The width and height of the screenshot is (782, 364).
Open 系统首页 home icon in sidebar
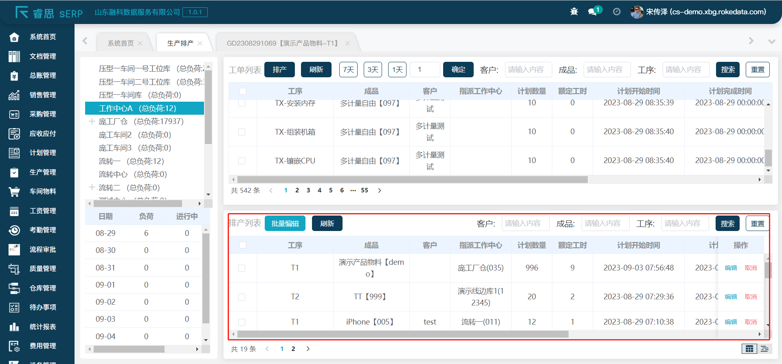14,37
